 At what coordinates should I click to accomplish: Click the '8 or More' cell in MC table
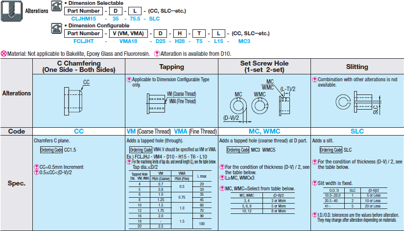pyautogui.click(x=279, y=211)
